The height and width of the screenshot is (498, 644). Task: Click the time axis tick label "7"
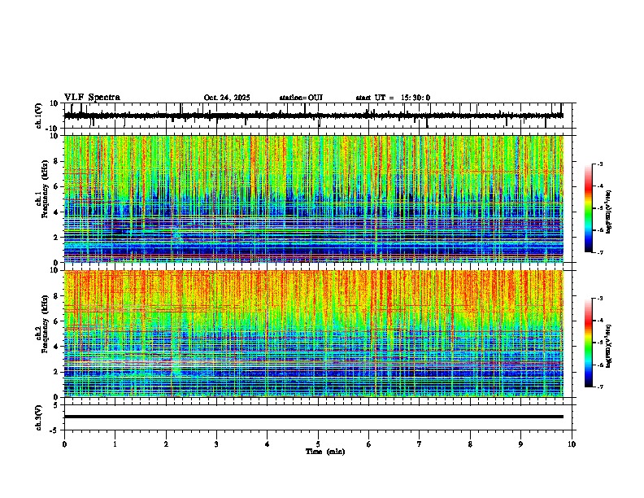pos(420,444)
